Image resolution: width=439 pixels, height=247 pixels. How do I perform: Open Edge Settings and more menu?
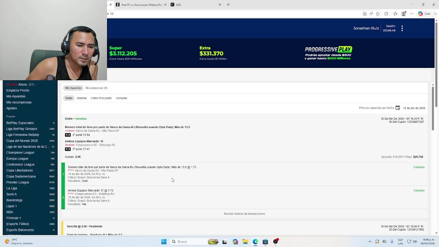coord(412,14)
